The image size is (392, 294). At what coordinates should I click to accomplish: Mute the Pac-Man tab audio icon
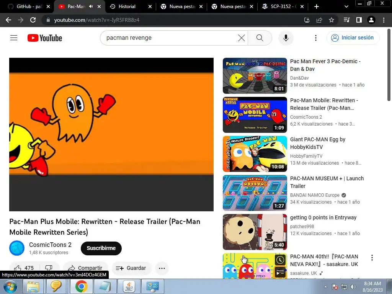(91, 7)
